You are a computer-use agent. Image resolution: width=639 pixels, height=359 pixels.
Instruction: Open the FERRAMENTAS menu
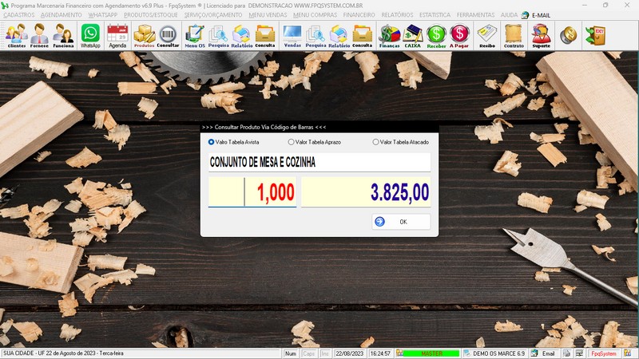475,15
